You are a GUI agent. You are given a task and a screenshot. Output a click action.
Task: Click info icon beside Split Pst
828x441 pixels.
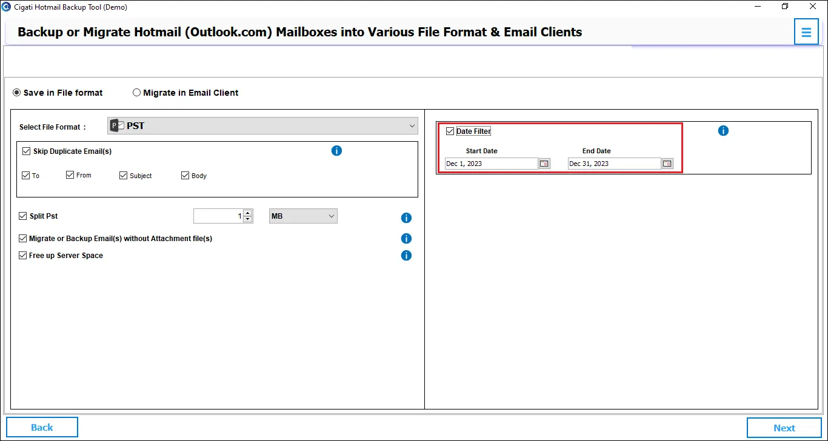coord(407,218)
